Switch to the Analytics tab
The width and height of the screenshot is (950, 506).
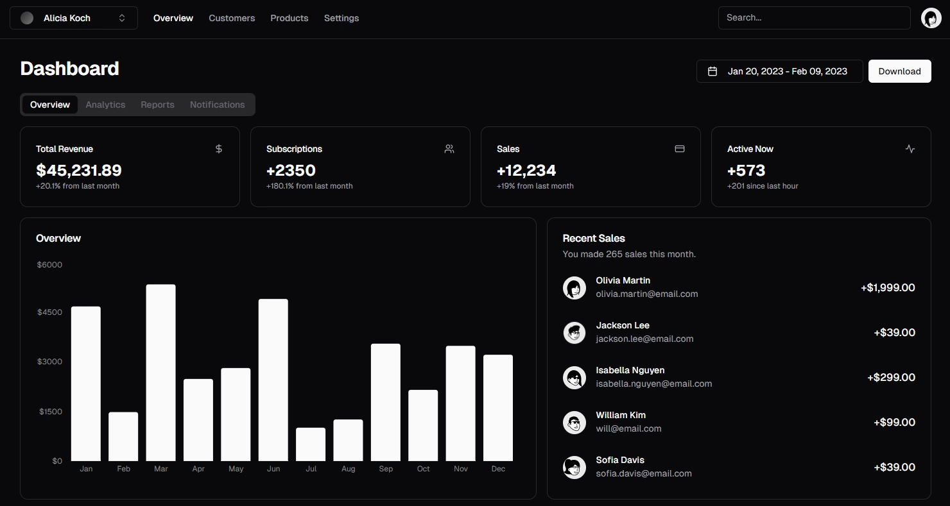click(105, 105)
